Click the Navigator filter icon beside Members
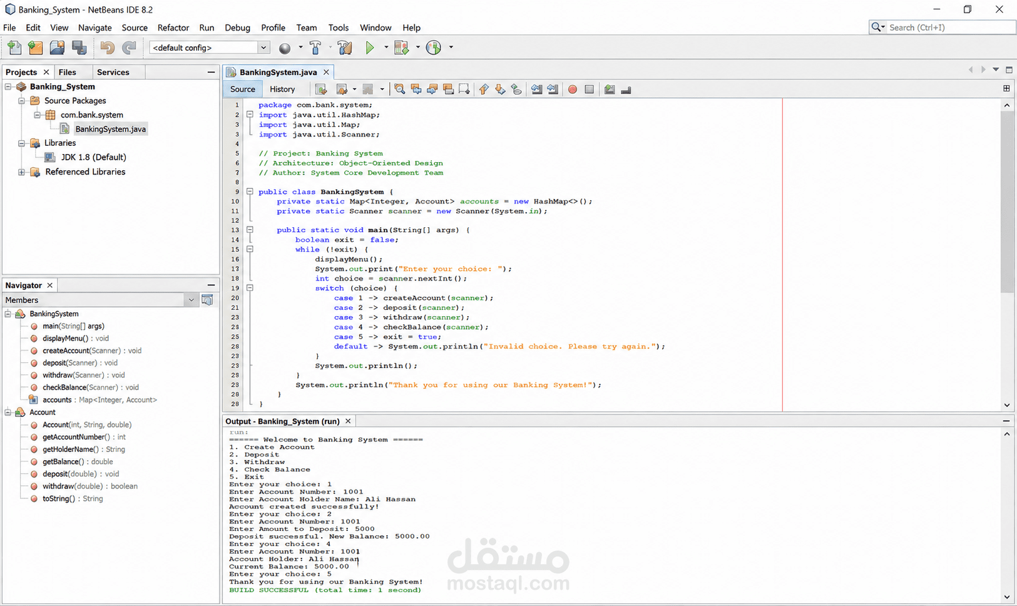The width and height of the screenshot is (1017, 606). point(207,300)
